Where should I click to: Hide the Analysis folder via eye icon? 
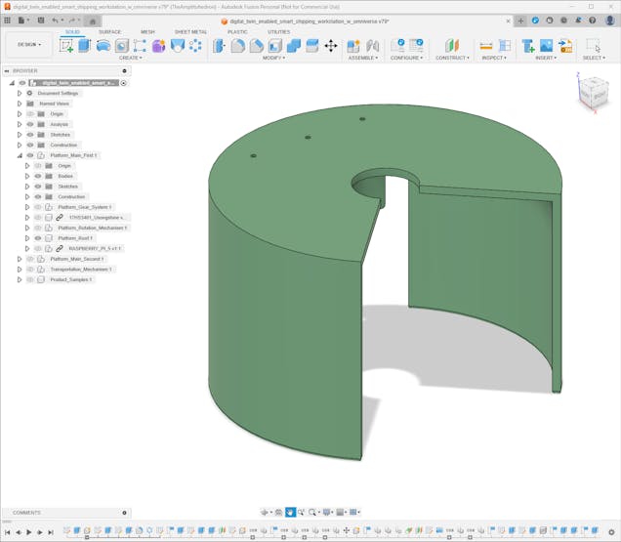coord(30,124)
